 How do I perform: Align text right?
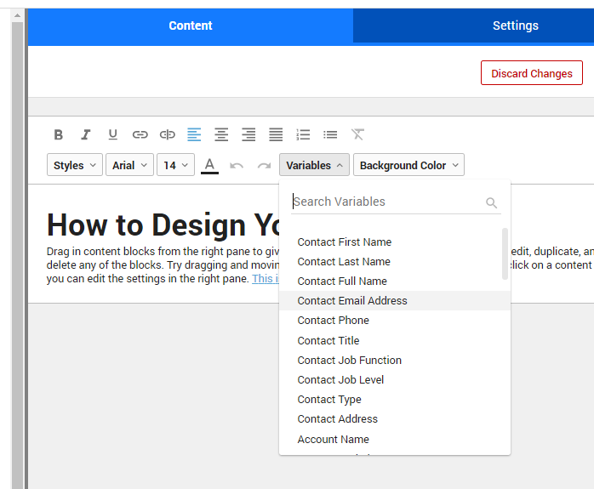(x=248, y=134)
